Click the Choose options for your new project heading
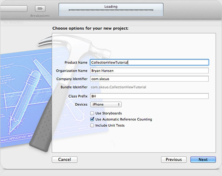Image resolution: width=222 pixels, height=176 pixels. [x=90, y=29]
